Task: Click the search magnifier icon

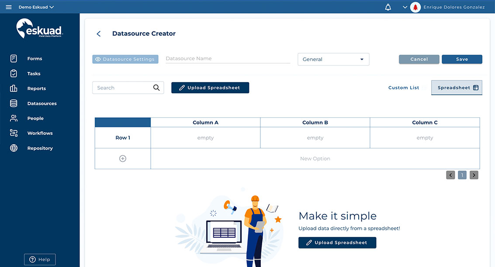Action: pyautogui.click(x=156, y=88)
